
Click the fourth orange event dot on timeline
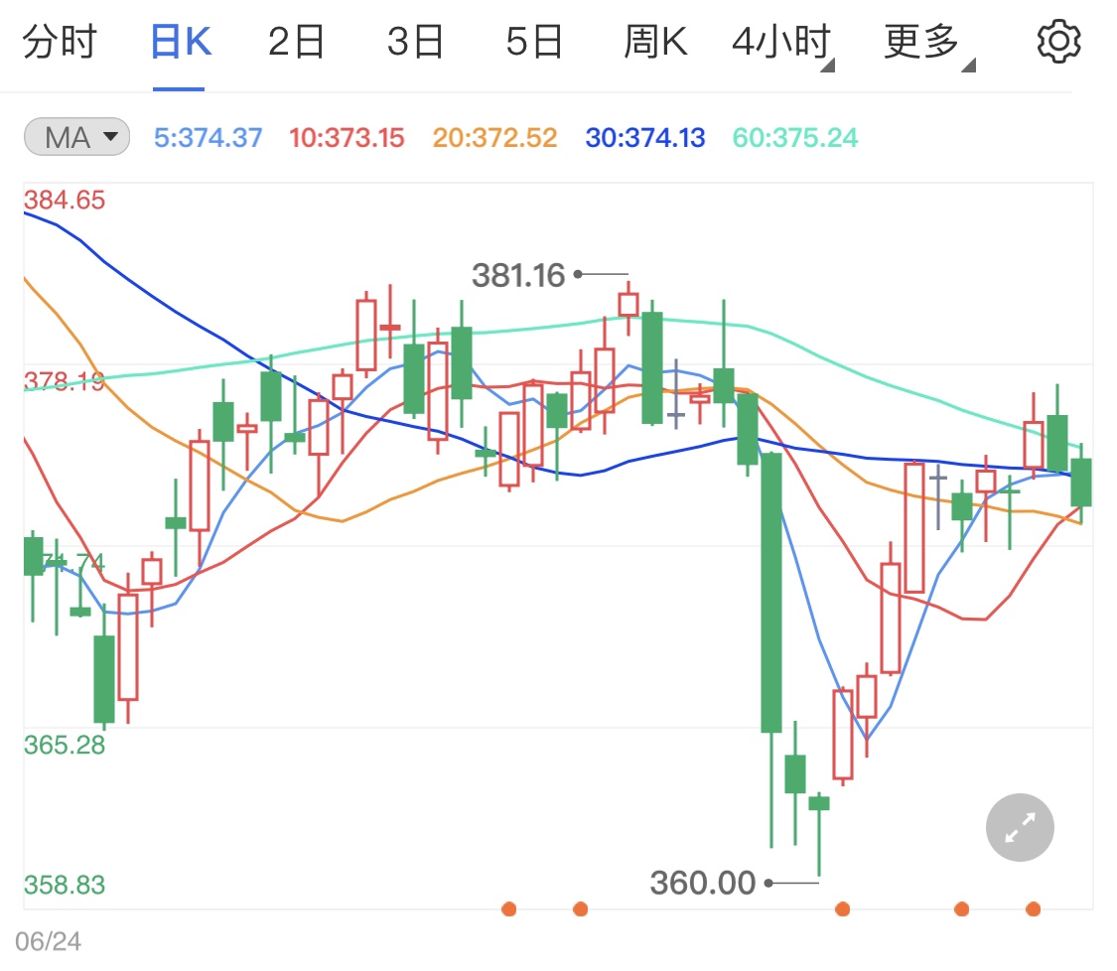pyautogui.click(x=962, y=909)
